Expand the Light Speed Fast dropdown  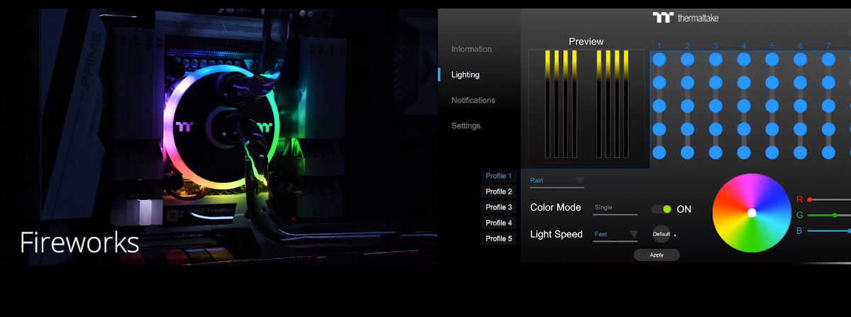tap(616, 235)
